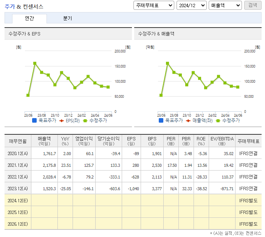Click YoY value -25.05
The height and width of the screenshot is (237, 265).
pos(65,189)
